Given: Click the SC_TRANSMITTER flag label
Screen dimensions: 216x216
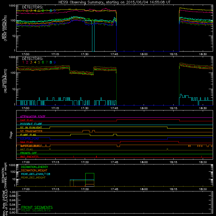Looking at the screenshot, I should point(31,131).
